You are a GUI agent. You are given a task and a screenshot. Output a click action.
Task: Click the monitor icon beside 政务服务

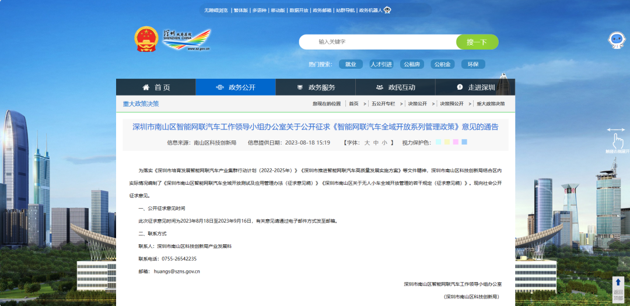click(300, 87)
